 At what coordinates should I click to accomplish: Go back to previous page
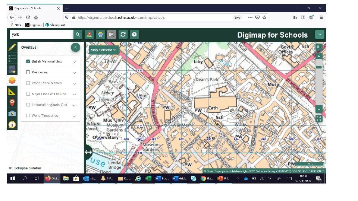(x=12, y=17)
